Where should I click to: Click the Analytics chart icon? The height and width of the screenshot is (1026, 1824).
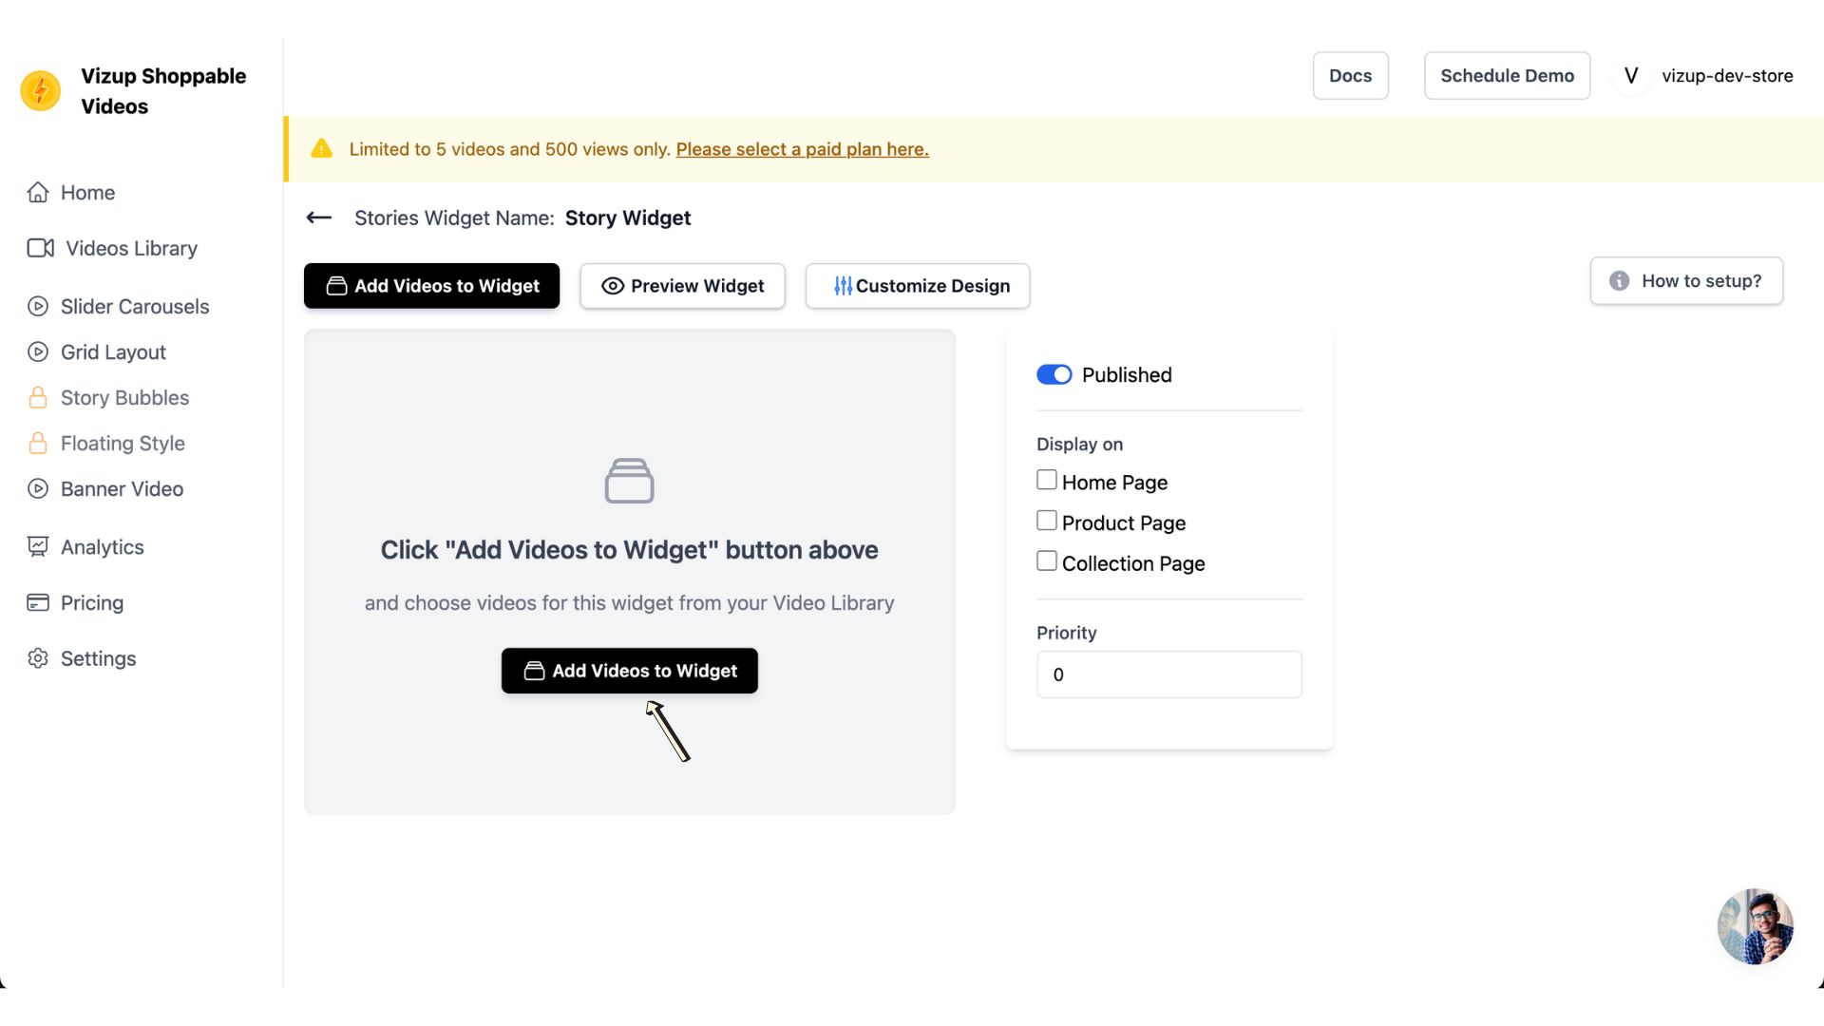coord(38,547)
